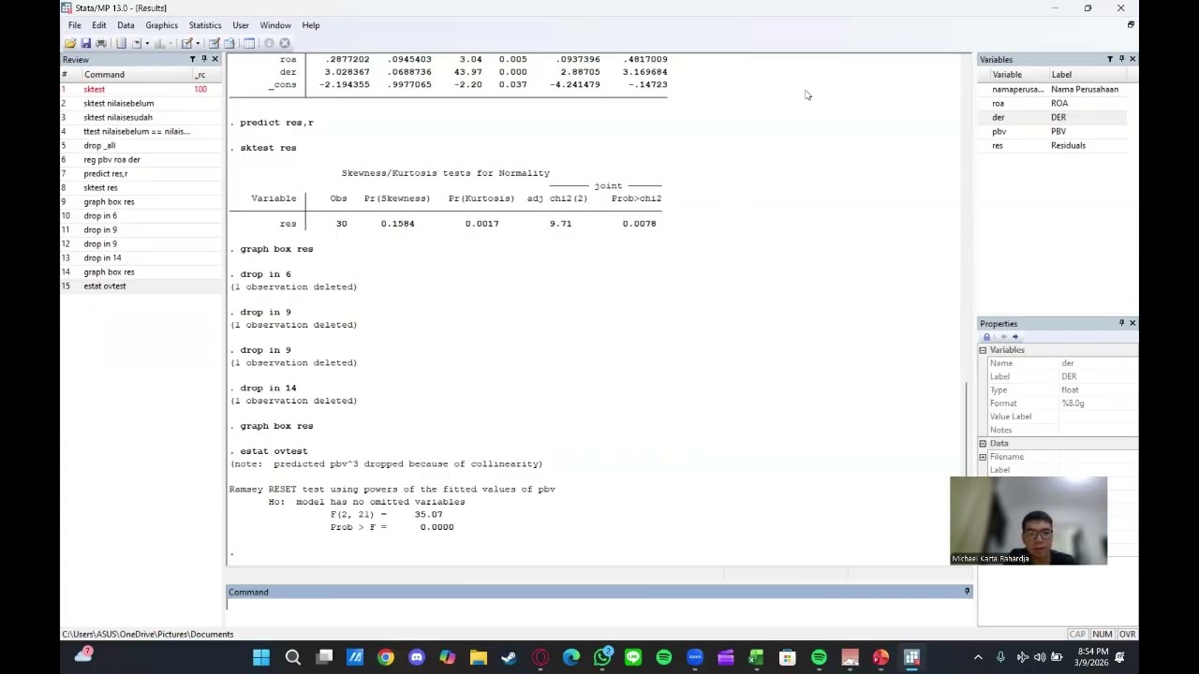Pin the Review panel
1199x674 pixels.
pos(203,59)
